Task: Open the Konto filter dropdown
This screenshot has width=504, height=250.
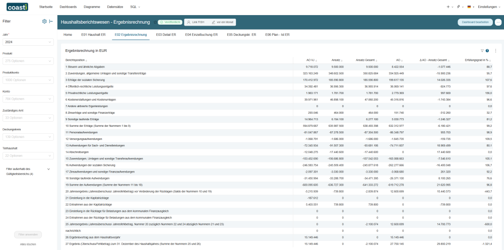Action: 28,99
